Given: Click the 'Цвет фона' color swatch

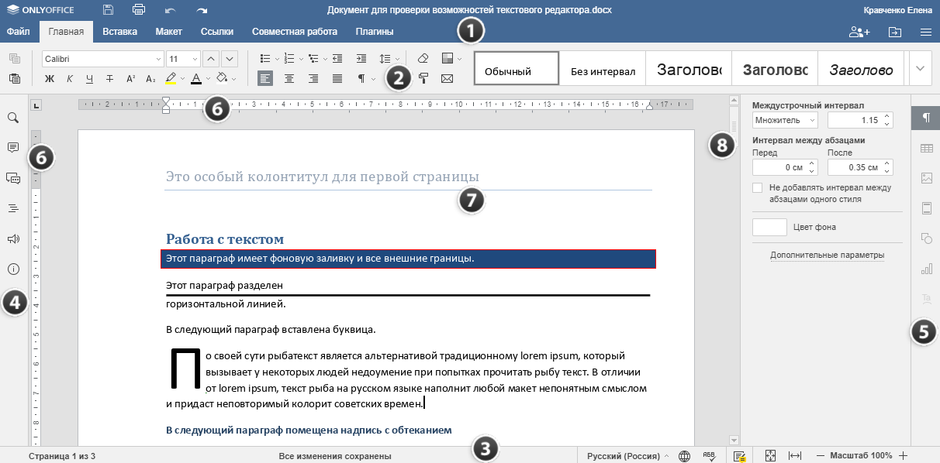Looking at the screenshot, I should pos(769,227).
